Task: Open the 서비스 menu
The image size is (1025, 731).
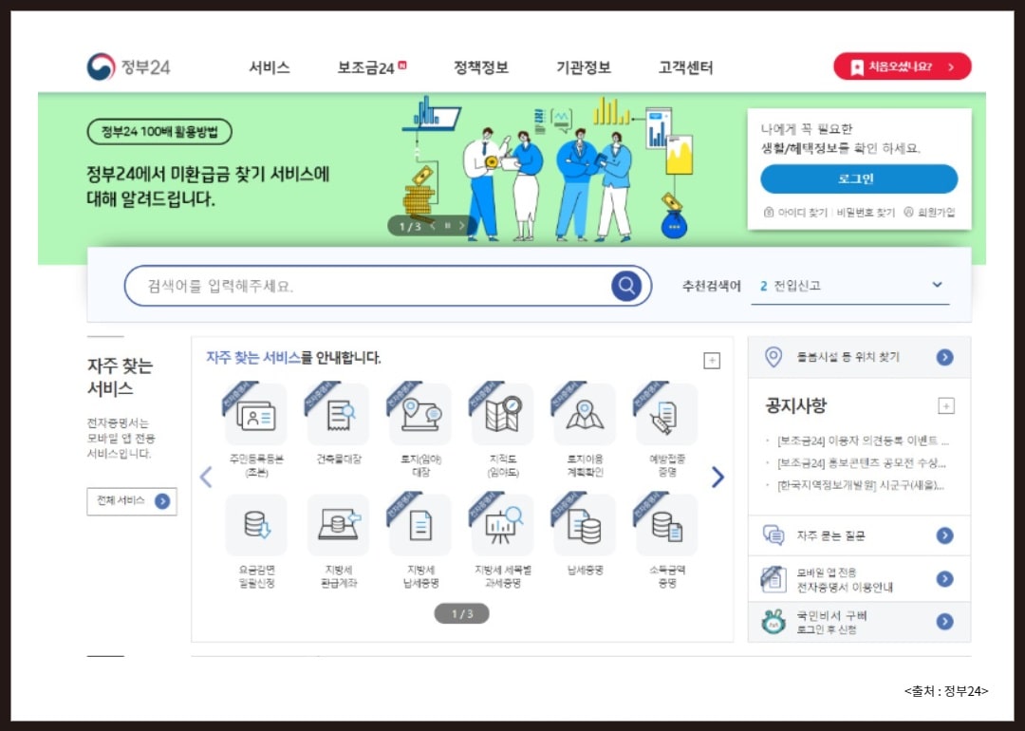Action: (270, 67)
